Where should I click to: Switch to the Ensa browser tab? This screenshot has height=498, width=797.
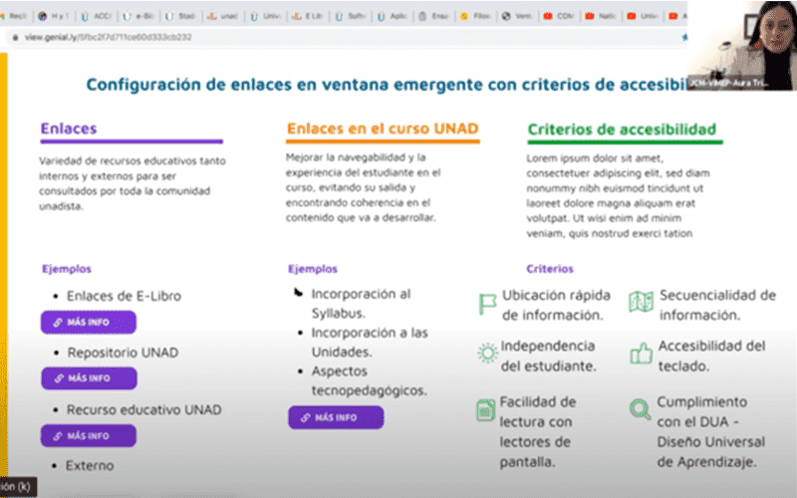pos(434,16)
